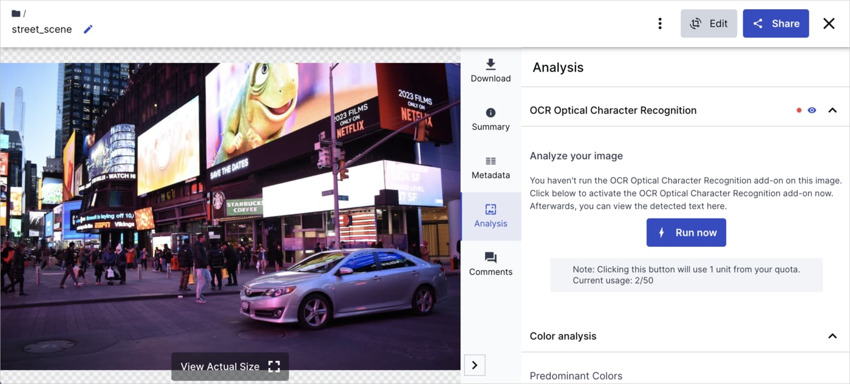Toggle OCR visibility eye icon
Screen dimensions: 850x384
pos(812,110)
